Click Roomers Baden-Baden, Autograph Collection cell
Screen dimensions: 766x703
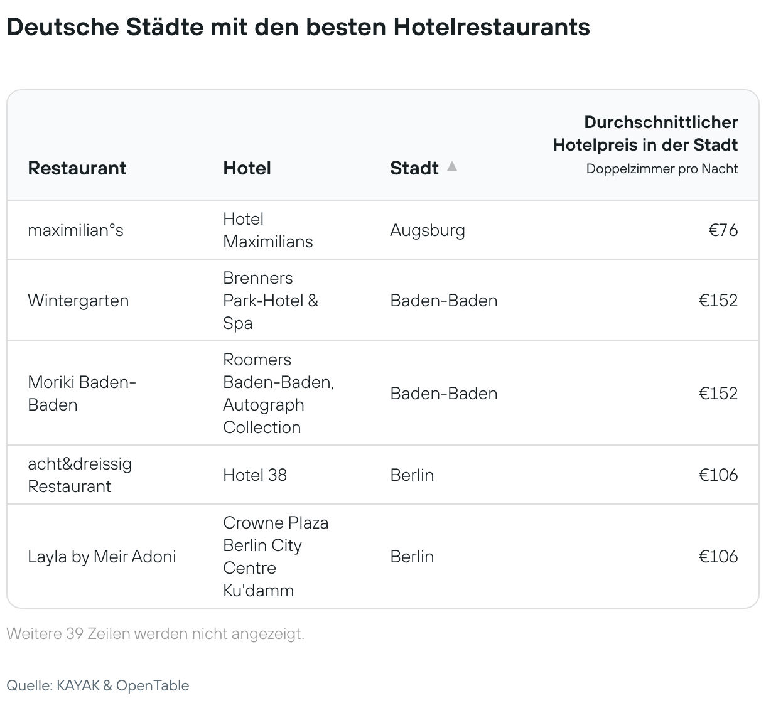coord(279,394)
